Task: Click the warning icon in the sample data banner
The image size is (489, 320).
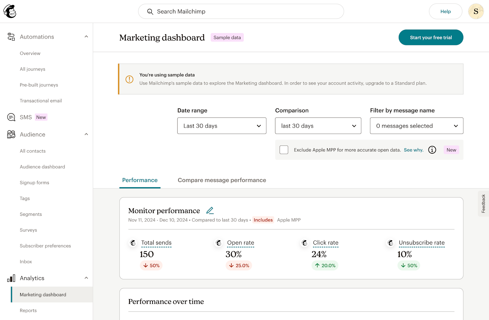Action: (x=129, y=79)
